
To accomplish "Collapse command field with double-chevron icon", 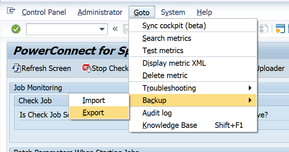I will (x=115, y=29).
